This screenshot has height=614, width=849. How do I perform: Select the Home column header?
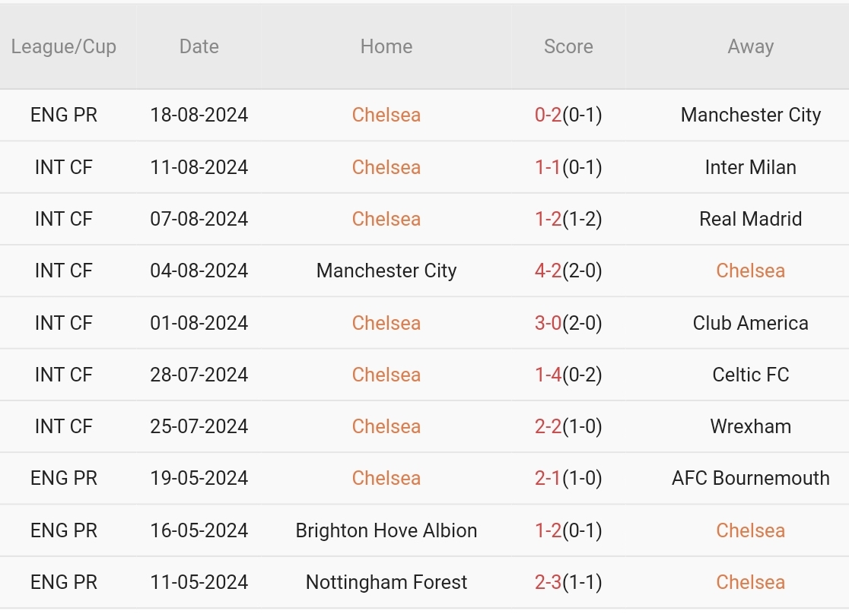tap(386, 46)
